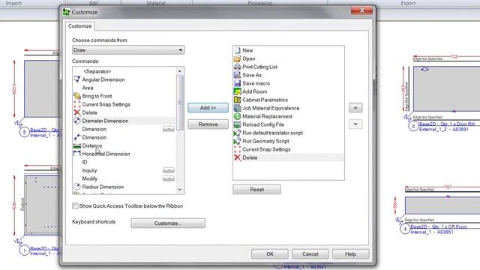Expand the Dimension submenu arrow
480x270 pixels.
click(x=168, y=129)
